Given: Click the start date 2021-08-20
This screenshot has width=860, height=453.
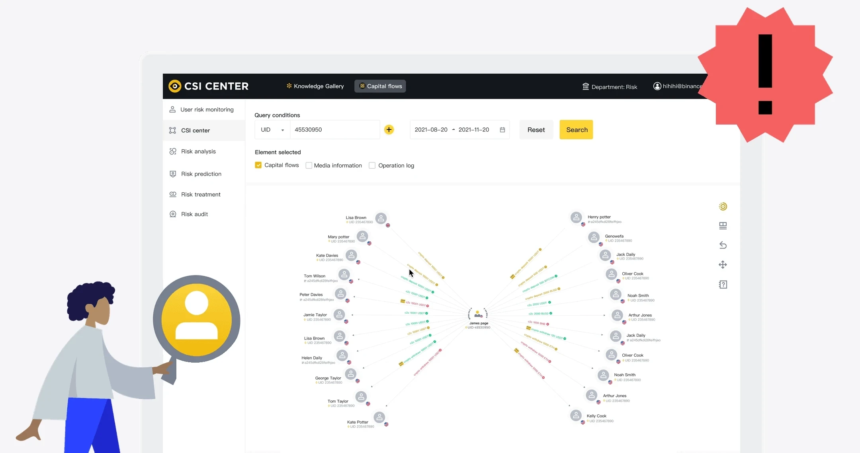Looking at the screenshot, I should pos(431,130).
